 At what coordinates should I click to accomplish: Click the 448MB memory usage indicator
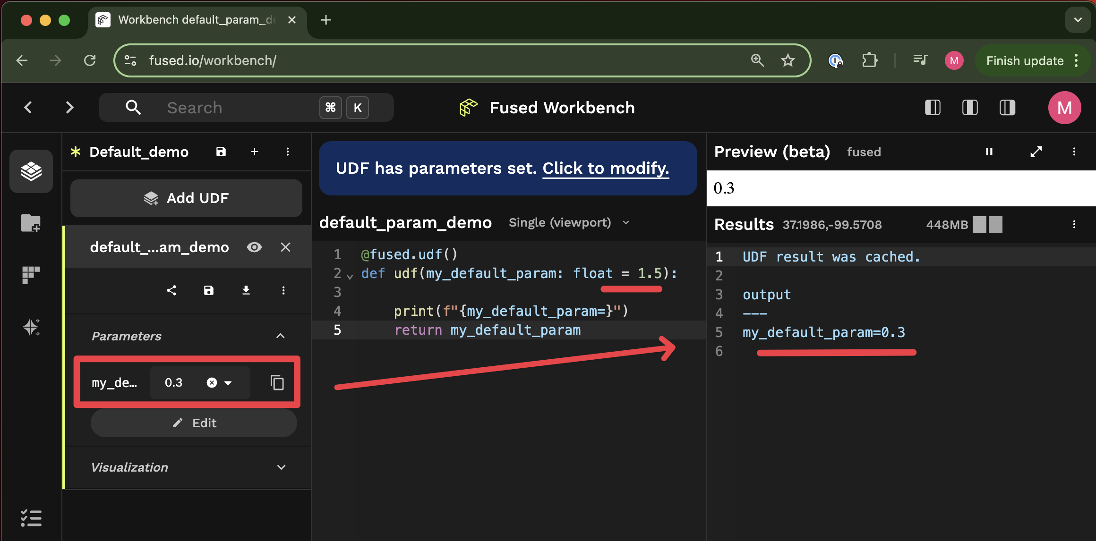click(964, 224)
